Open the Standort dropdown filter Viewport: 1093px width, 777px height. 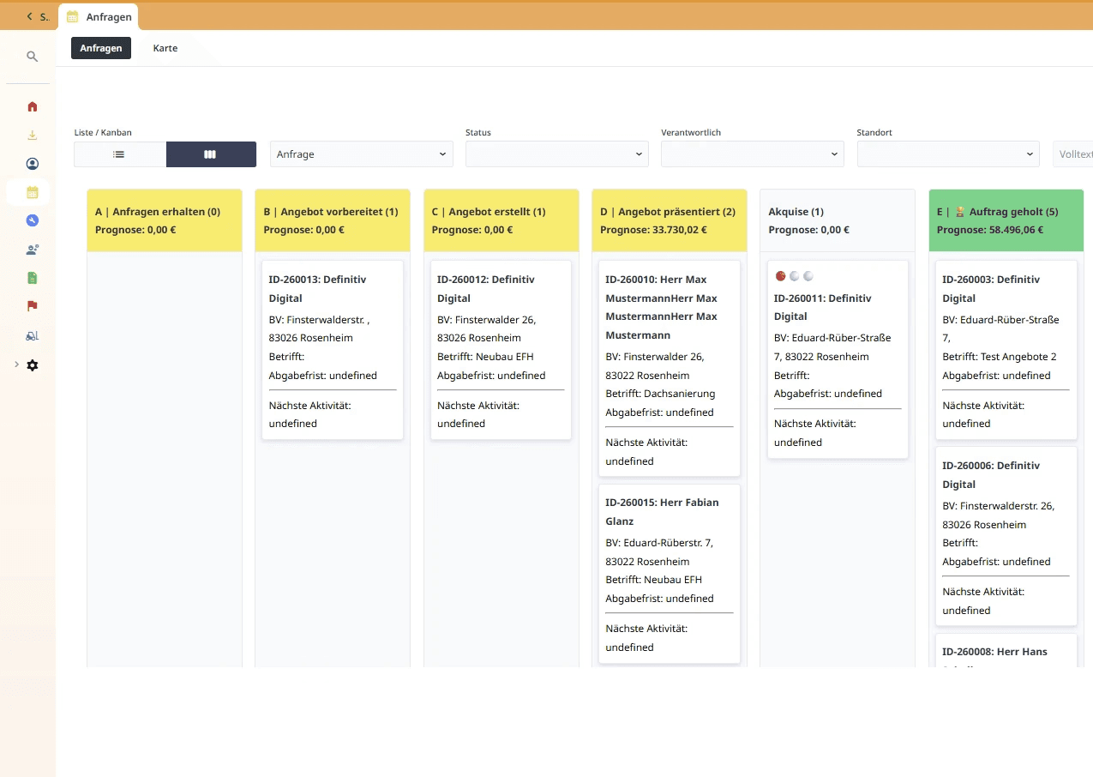click(947, 154)
